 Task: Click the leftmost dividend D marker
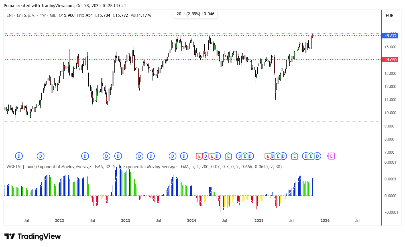click(x=19, y=156)
